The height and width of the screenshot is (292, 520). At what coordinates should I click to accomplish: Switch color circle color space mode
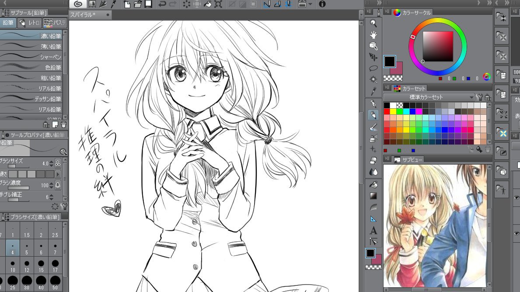point(486,77)
